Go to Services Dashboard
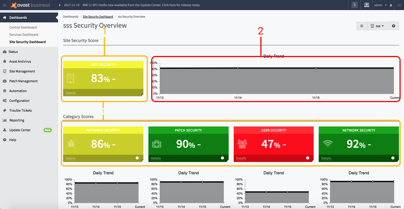Screen dimensions: 404x209 pyautogui.click(x=24, y=35)
